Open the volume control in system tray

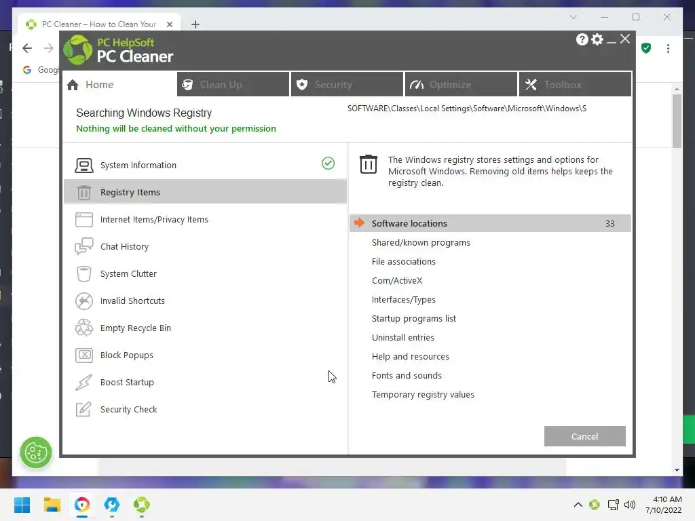(629, 505)
